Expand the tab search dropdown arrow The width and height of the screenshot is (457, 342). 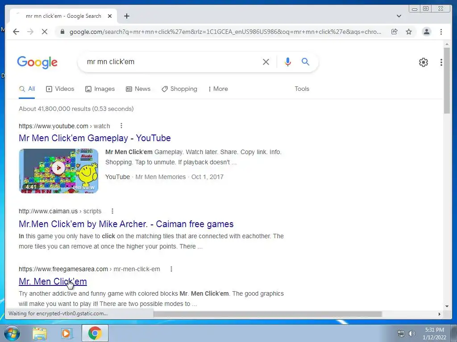tap(399, 16)
